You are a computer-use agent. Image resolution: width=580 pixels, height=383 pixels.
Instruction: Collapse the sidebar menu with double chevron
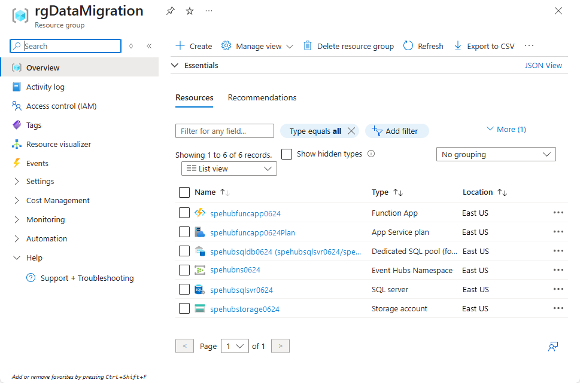149,46
